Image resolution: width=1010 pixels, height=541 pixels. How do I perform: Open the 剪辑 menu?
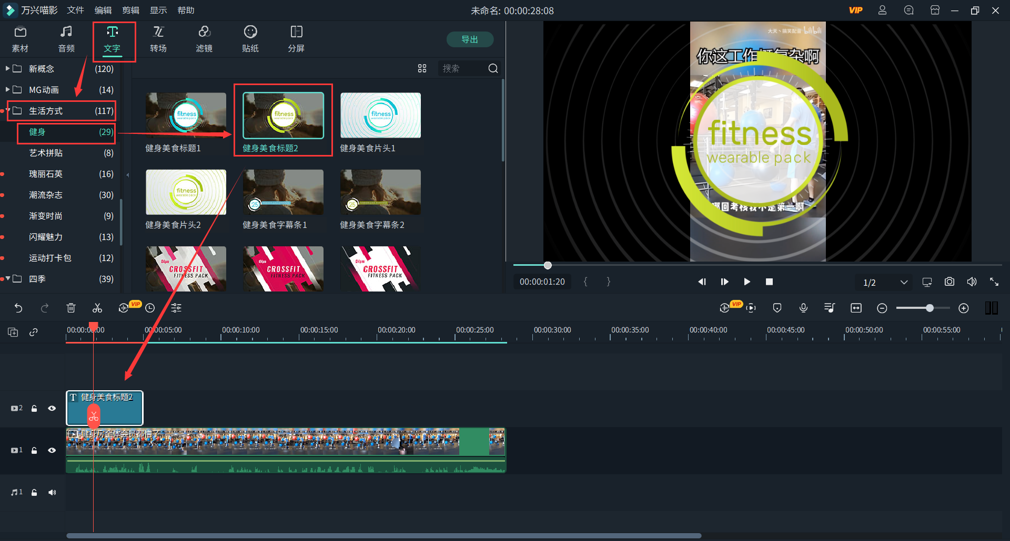click(x=130, y=11)
